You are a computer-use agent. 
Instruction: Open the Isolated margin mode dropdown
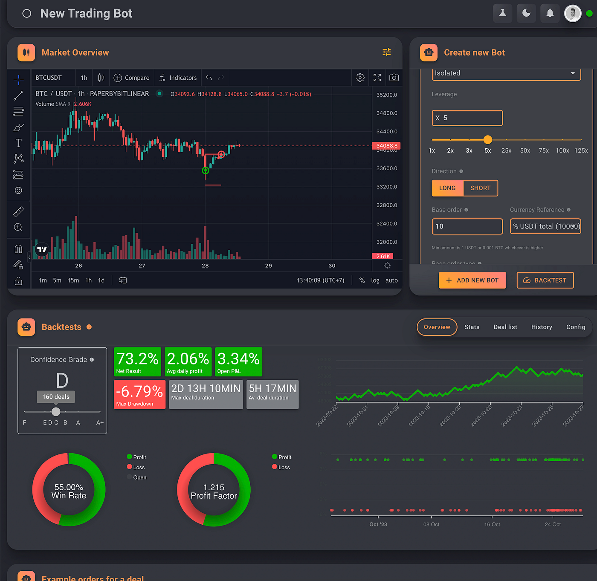click(507, 74)
